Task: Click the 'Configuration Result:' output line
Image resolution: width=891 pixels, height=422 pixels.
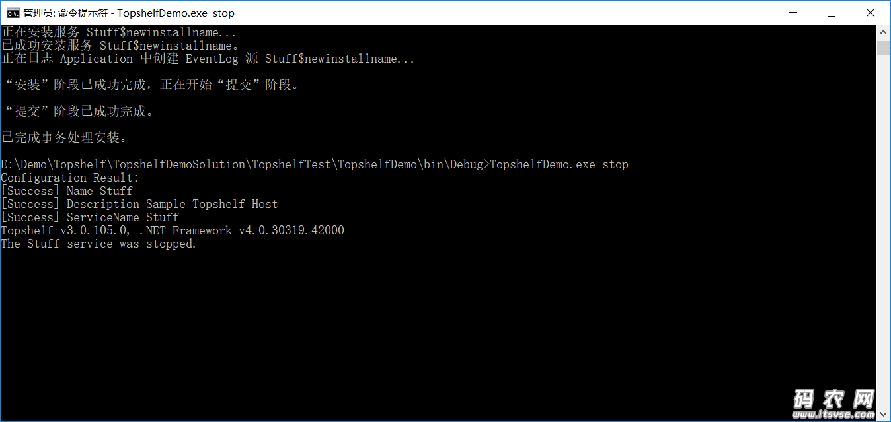Action: 70,178
